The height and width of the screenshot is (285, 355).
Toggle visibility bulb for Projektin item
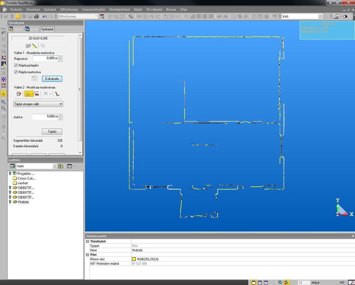[x=10, y=174]
